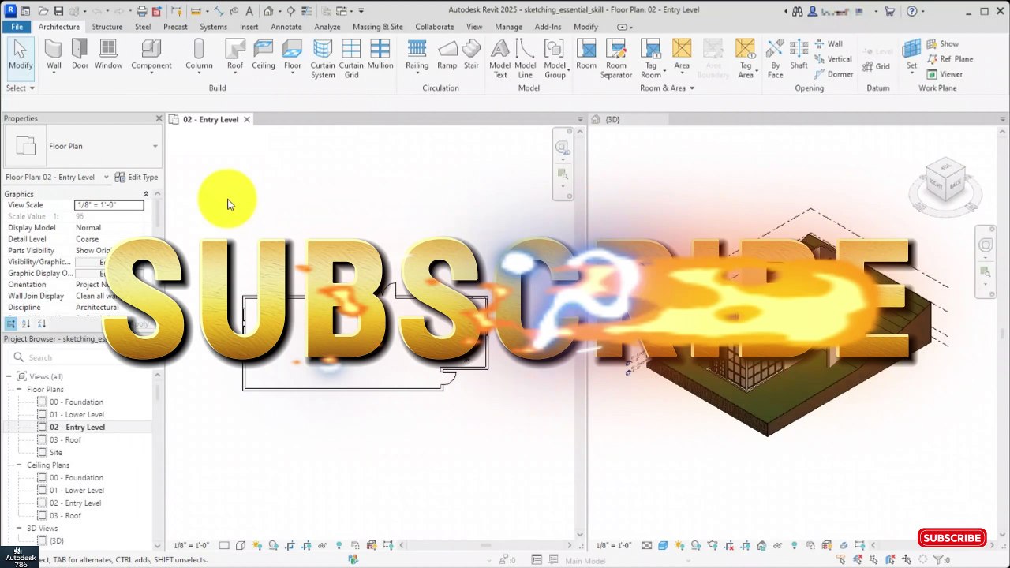Close the Properties palette
This screenshot has width=1010, height=568.
159,118
